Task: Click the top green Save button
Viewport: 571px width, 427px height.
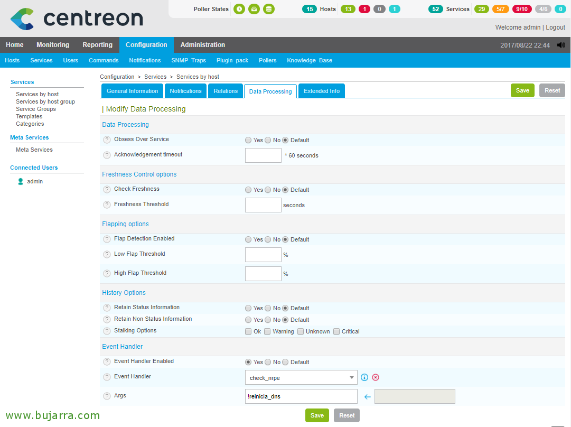Action: 522,90
